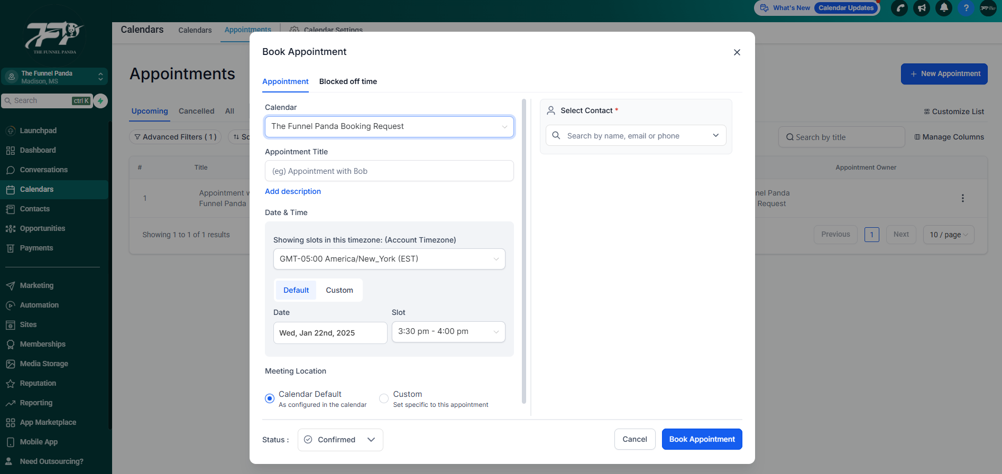Open the Cancelled appointments tab
Image resolution: width=1002 pixels, height=474 pixels.
click(196, 111)
